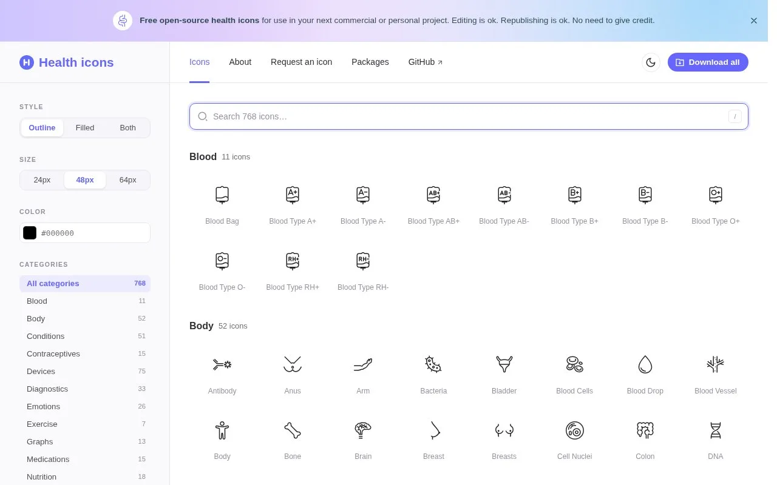
Task: Choose the Bacteria icon
Action: click(x=433, y=364)
